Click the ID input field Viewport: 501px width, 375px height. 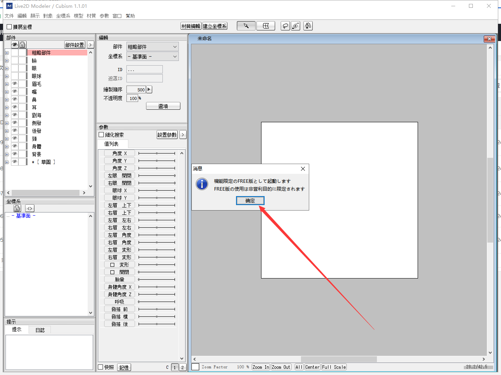(x=144, y=70)
